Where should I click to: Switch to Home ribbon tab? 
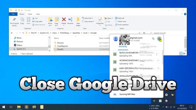click(21, 14)
